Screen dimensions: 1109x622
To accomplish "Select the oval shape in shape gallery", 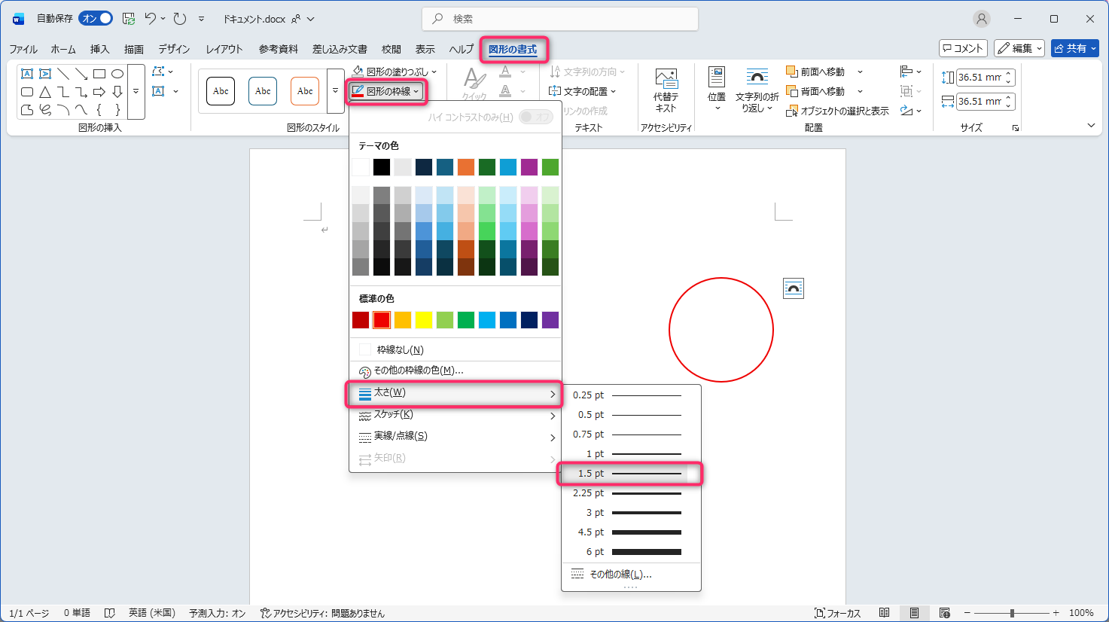I will [x=117, y=74].
